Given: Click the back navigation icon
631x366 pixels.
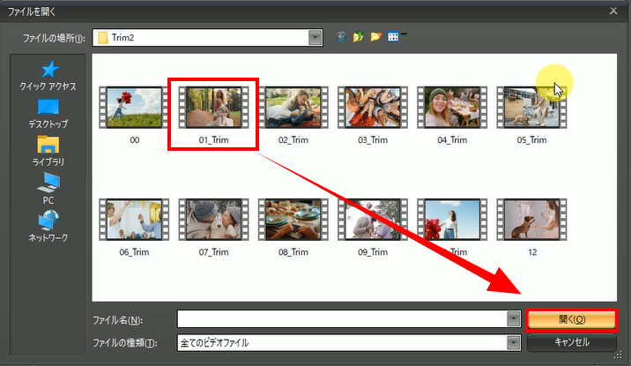Looking at the screenshot, I should click(342, 38).
